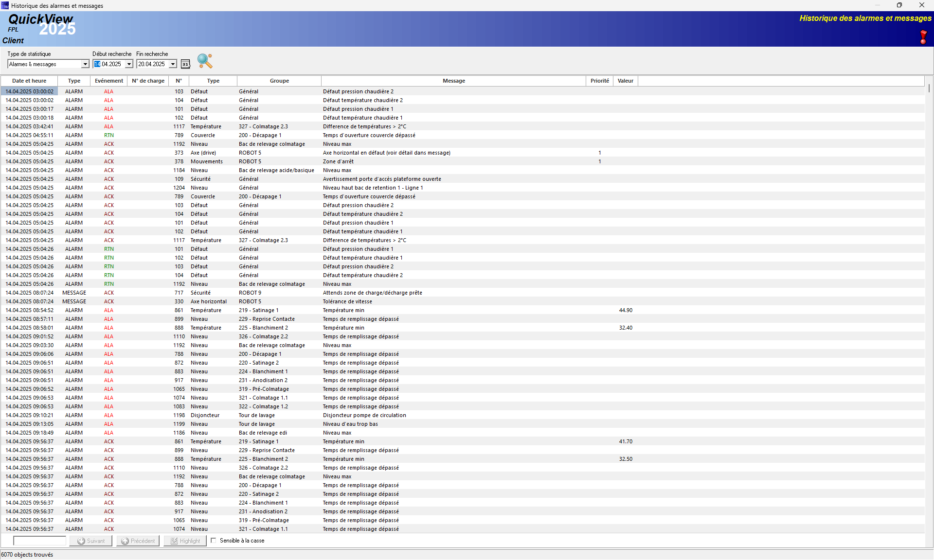Screen dimensions: 934x560
Task: Select first alarm row 03:00:02
Action: click(x=29, y=91)
